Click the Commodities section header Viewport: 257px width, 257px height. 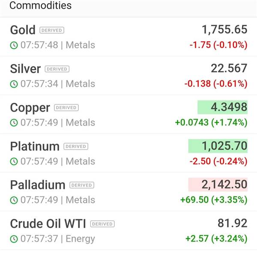coord(41,5)
